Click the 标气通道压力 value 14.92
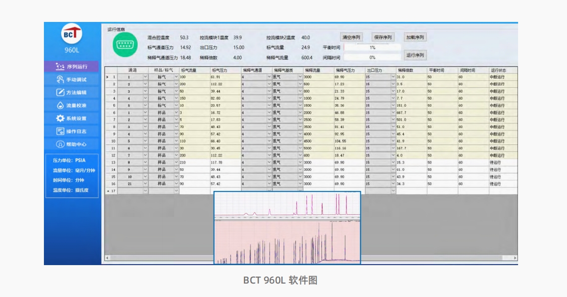The height and width of the screenshot is (297, 567). (186, 48)
